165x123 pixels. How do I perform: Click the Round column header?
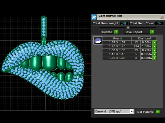tap(117, 38)
